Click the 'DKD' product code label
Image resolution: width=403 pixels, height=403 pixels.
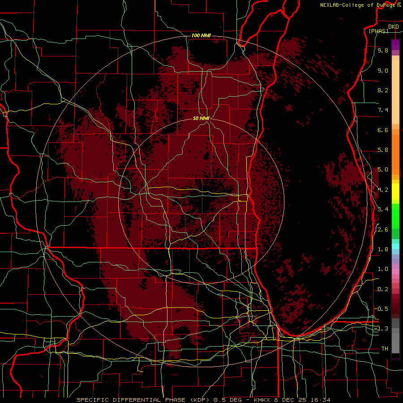tap(393, 27)
